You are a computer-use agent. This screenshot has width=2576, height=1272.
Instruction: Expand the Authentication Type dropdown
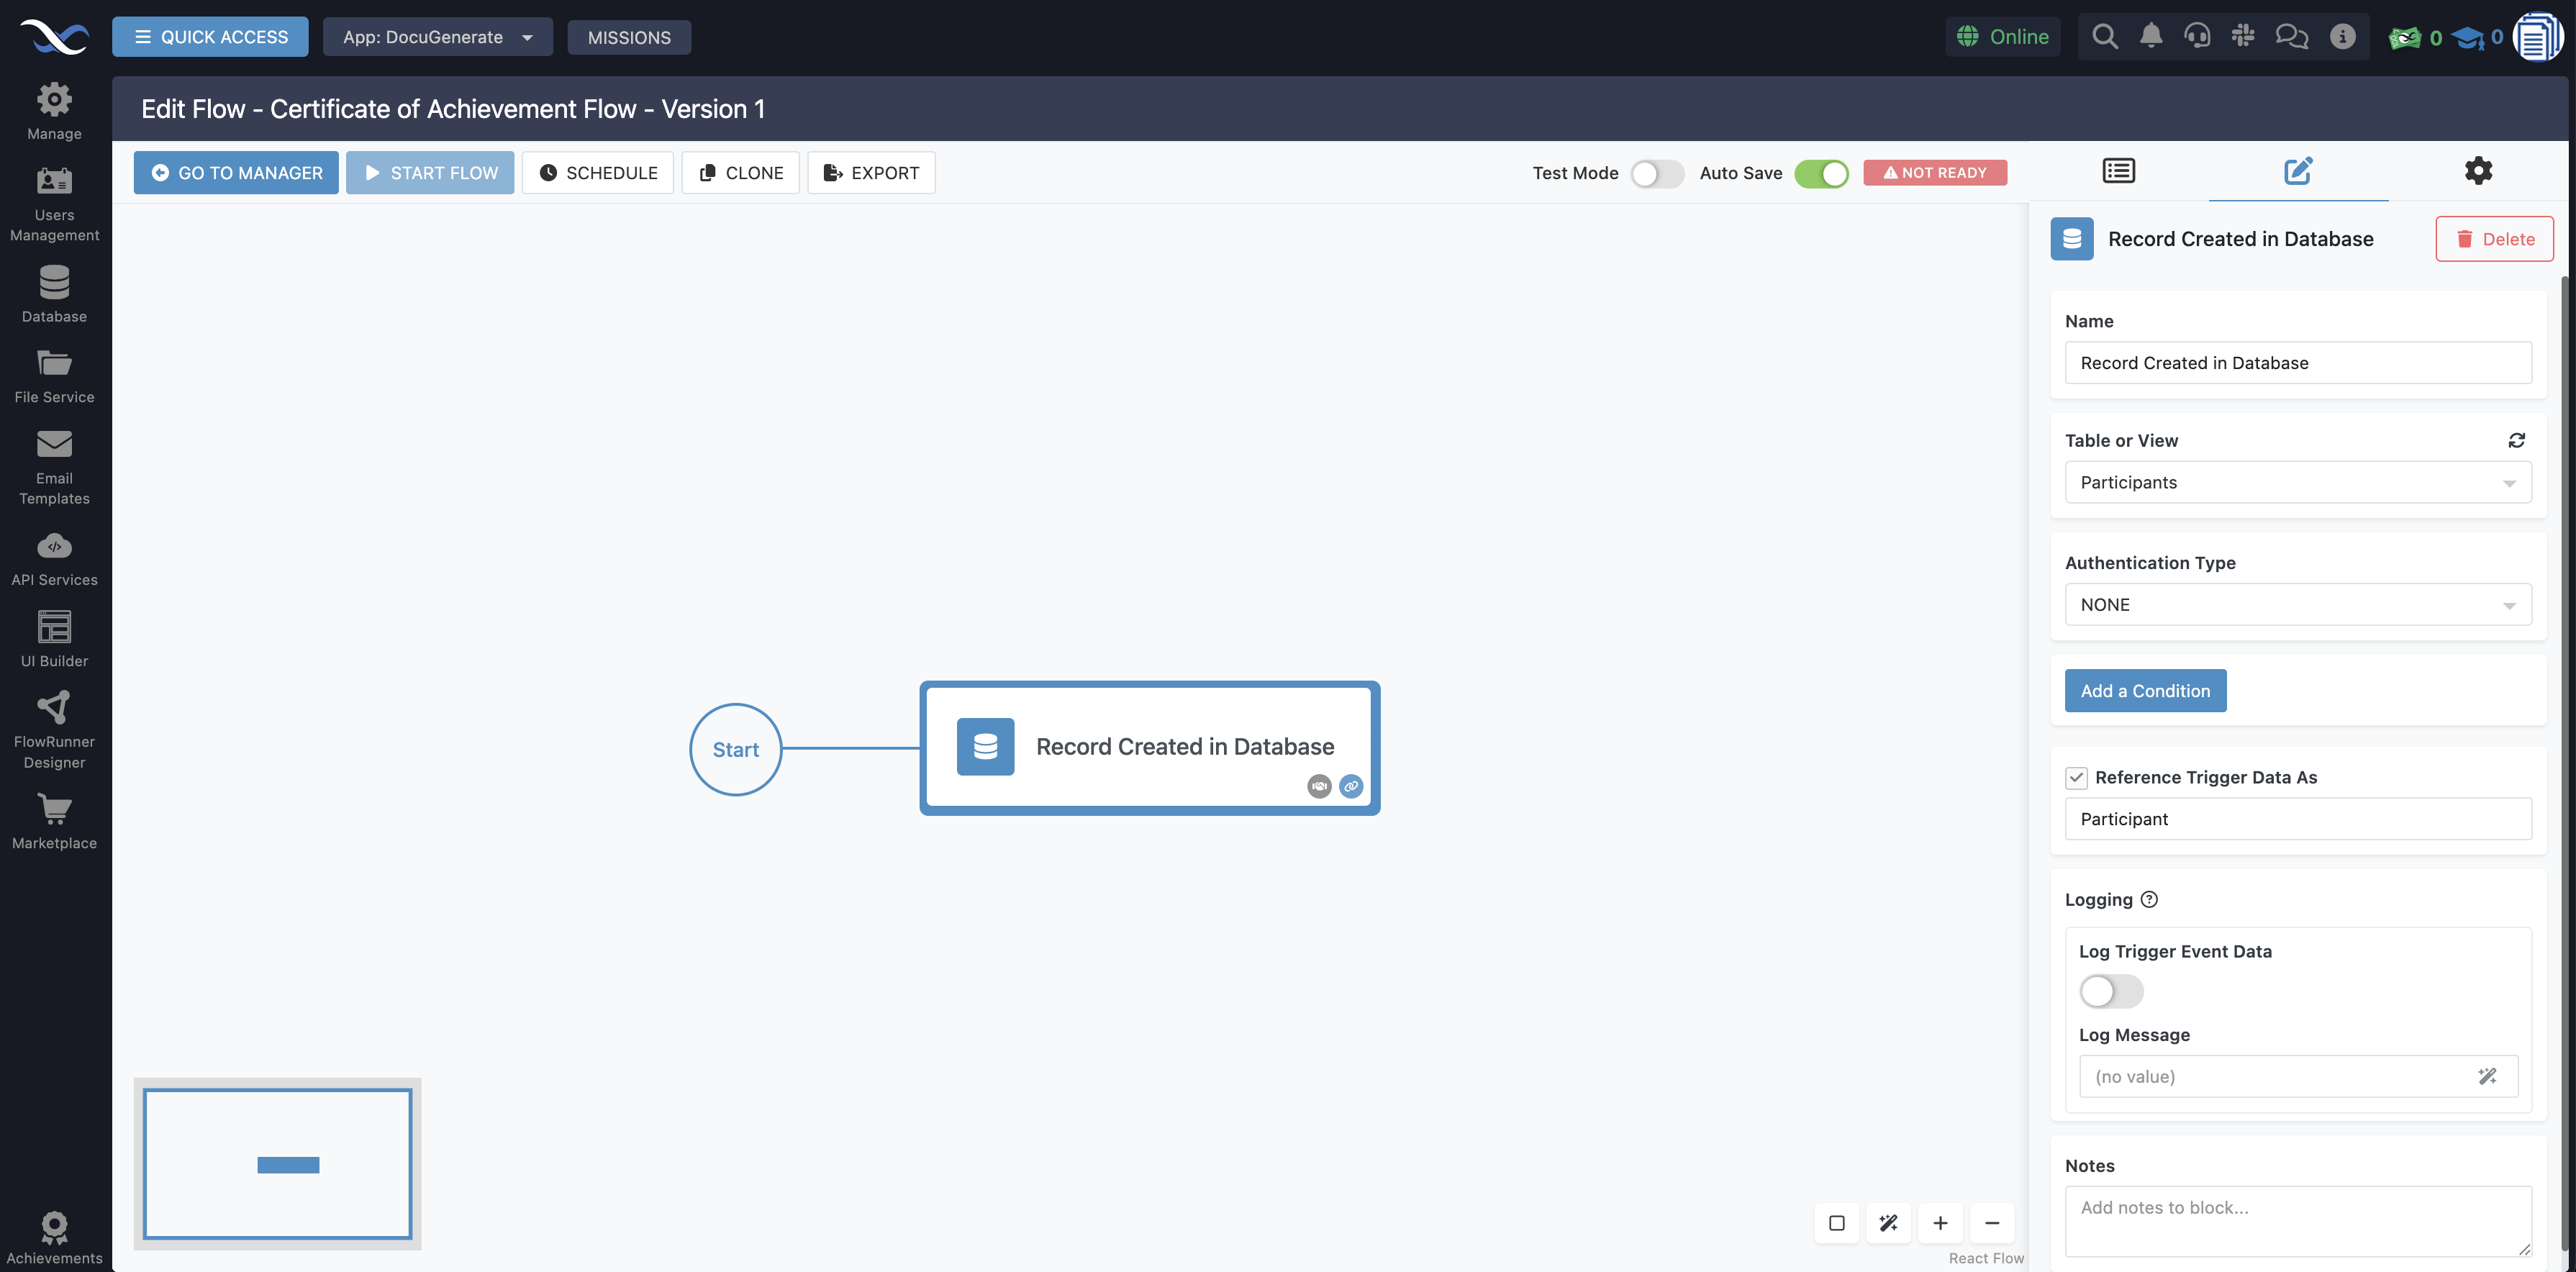[2297, 604]
